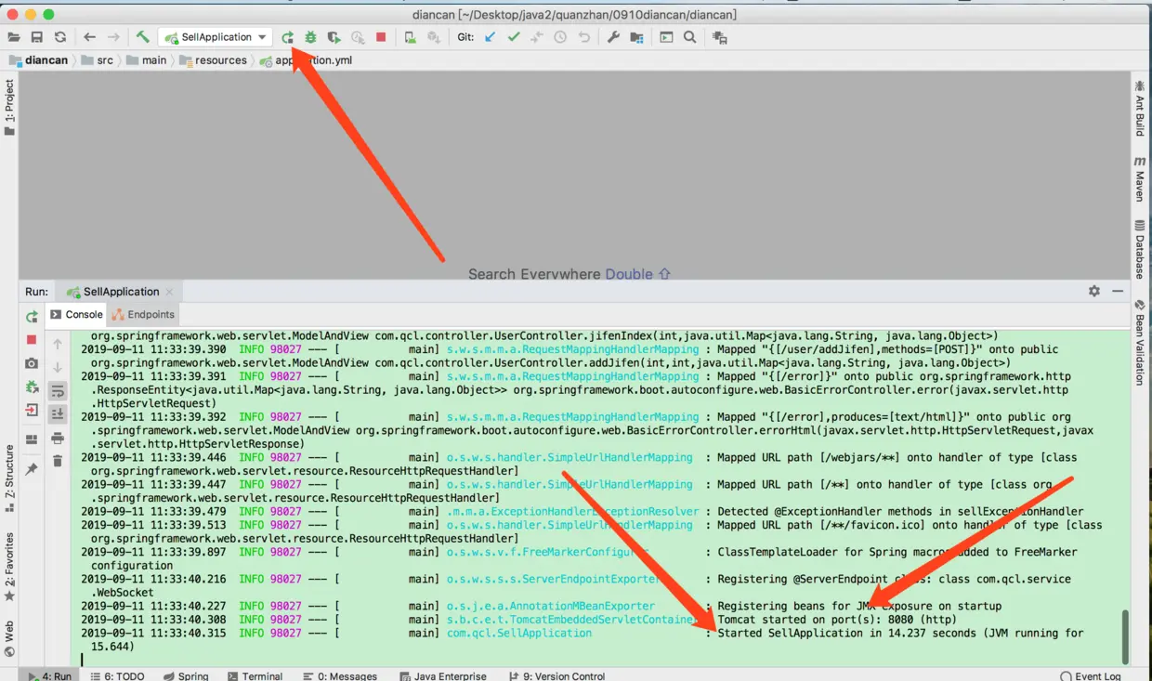
Task: Toggle soft-wrap in console
Action: tap(58, 391)
